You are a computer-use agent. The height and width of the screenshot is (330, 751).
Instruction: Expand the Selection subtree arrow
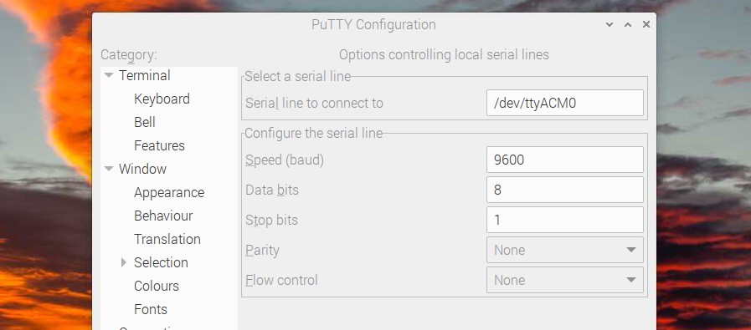point(124,262)
